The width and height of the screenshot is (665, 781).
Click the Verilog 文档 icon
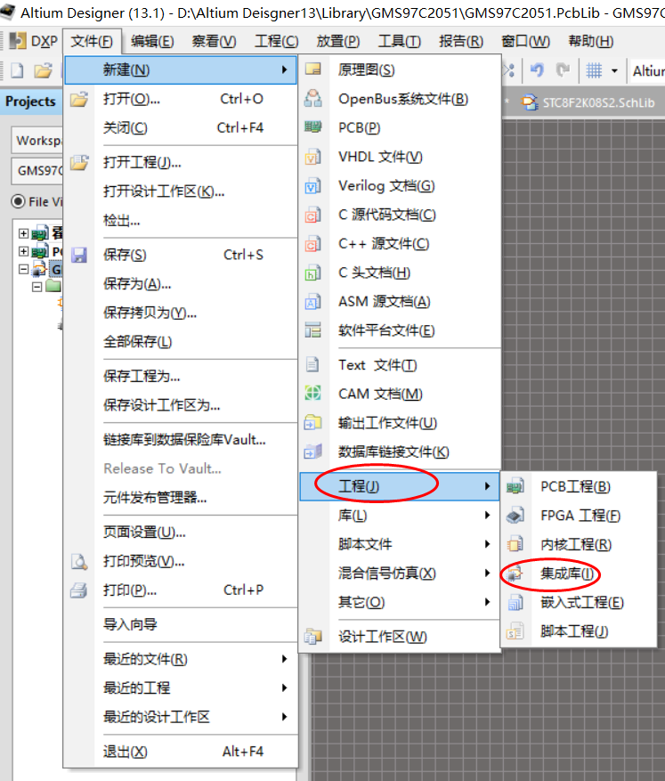[x=313, y=186]
